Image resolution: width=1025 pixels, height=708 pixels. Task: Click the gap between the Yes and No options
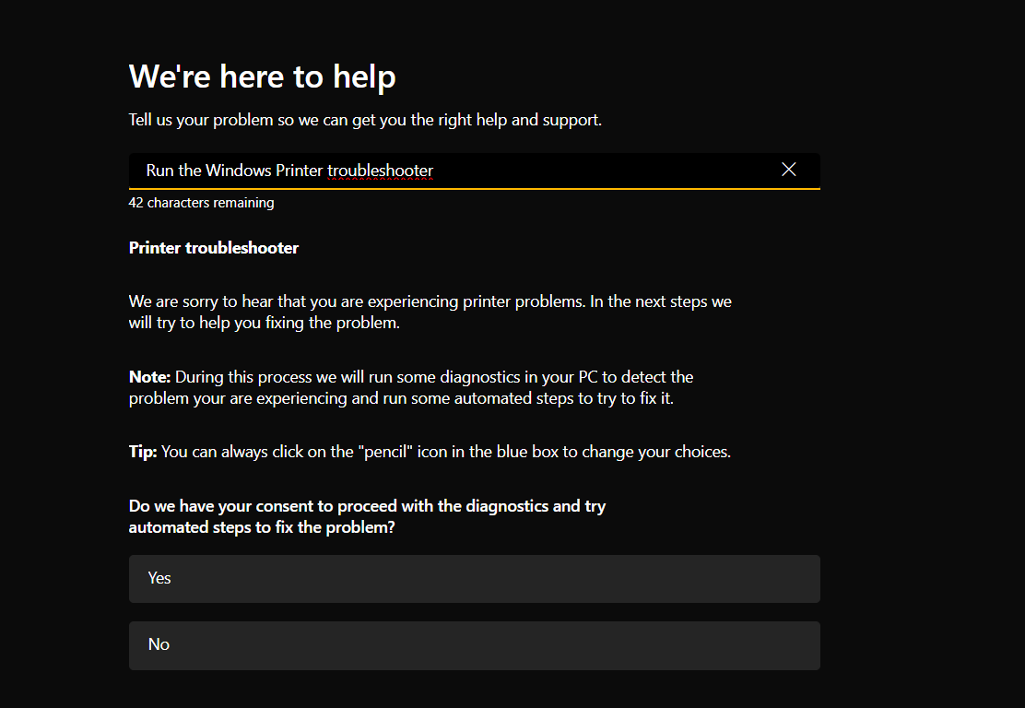tap(474, 612)
